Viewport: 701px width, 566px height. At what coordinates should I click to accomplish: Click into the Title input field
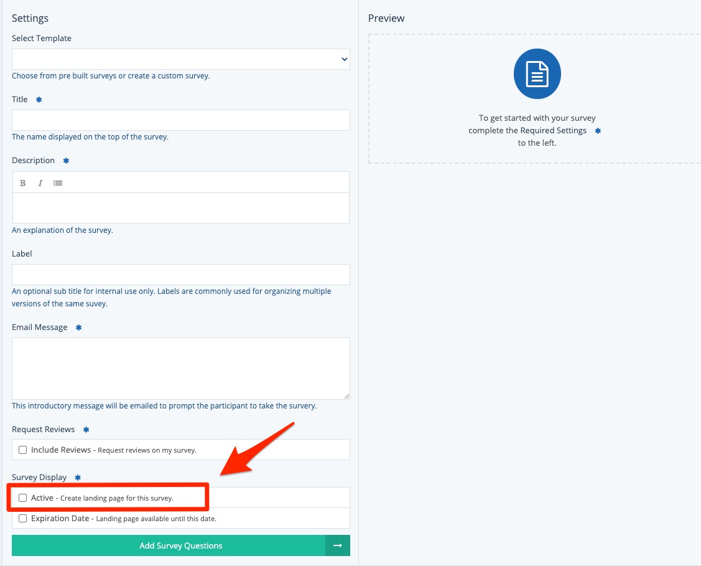pyautogui.click(x=180, y=120)
